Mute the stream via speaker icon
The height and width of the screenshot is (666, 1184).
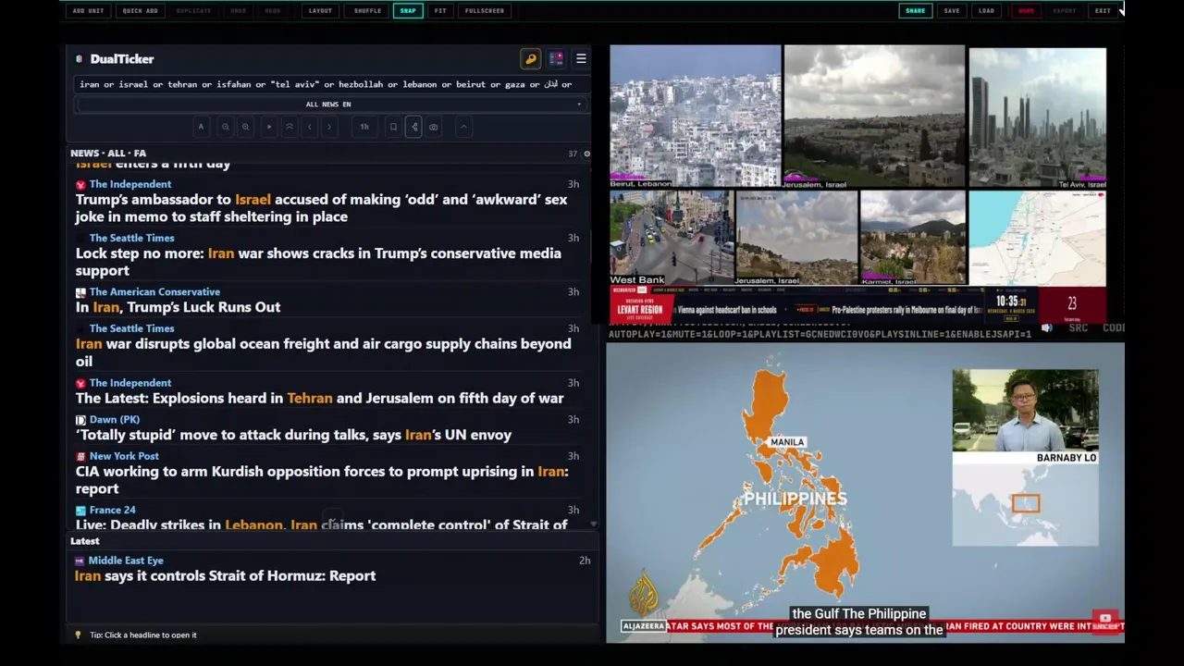coord(1046,327)
